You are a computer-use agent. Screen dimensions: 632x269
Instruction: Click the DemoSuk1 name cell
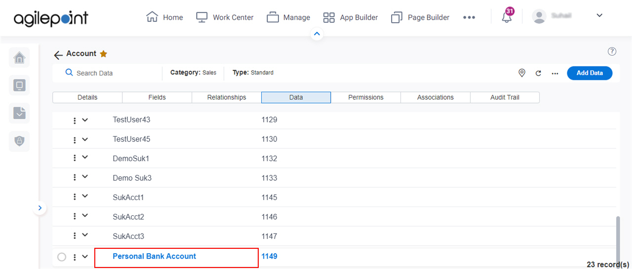coord(131,159)
